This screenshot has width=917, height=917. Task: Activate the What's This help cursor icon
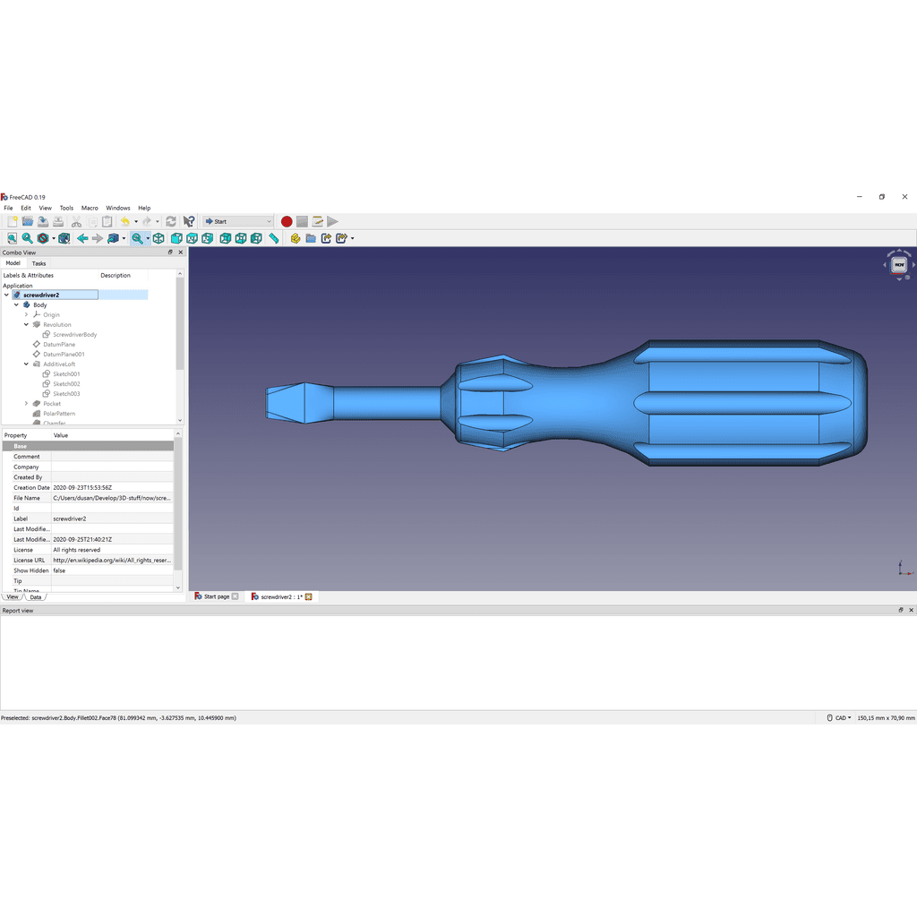(x=188, y=222)
